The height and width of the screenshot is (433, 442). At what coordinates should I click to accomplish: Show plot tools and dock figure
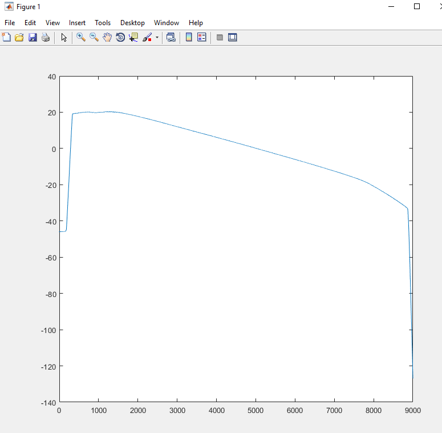[x=232, y=38]
